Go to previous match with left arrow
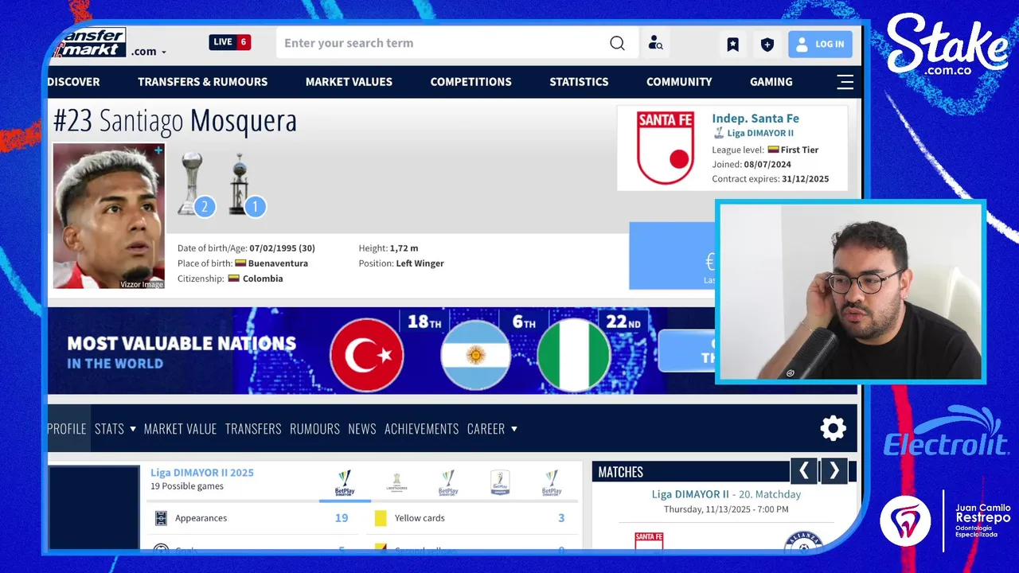The width and height of the screenshot is (1019, 573). click(x=803, y=470)
